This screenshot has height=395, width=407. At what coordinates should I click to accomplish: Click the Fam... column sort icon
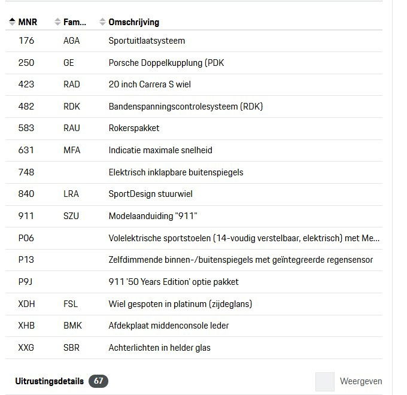tap(58, 23)
